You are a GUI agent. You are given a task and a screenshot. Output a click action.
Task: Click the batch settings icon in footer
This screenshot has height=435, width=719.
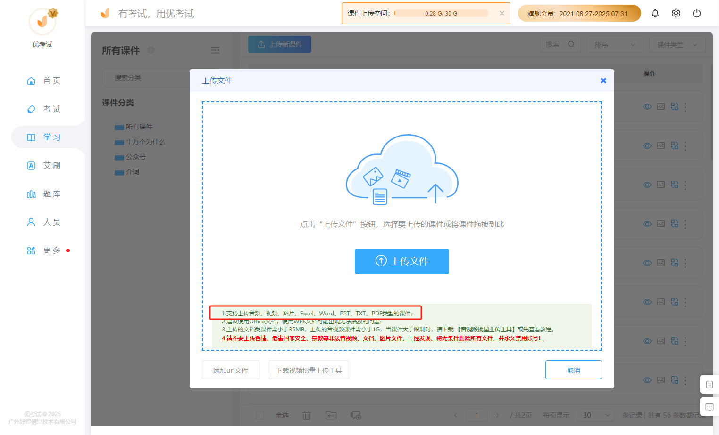point(356,415)
